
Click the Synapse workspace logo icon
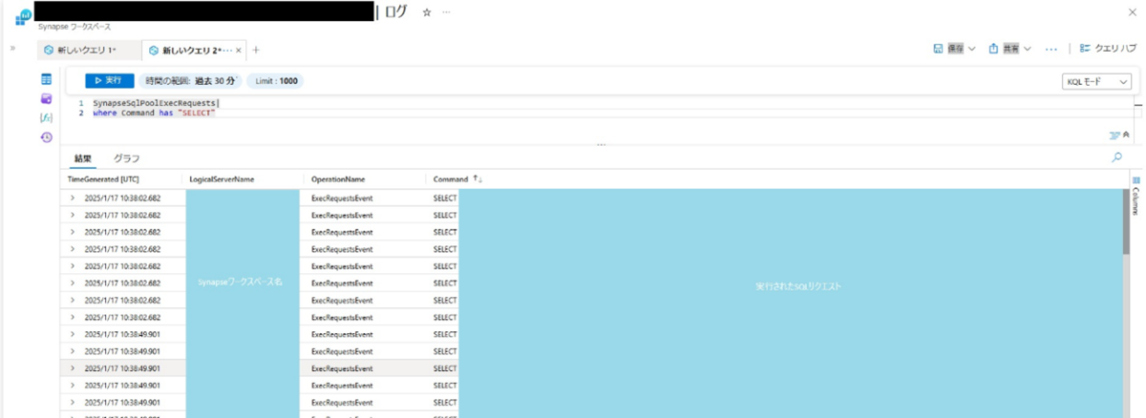tap(24, 16)
